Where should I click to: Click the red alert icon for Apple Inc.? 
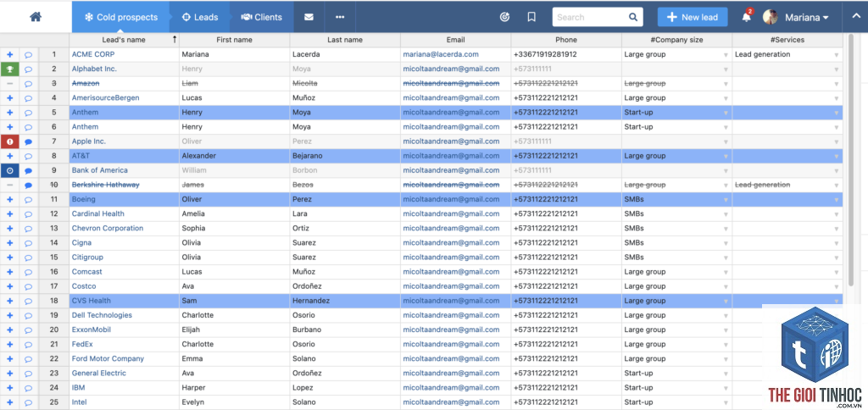(x=9, y=141)
